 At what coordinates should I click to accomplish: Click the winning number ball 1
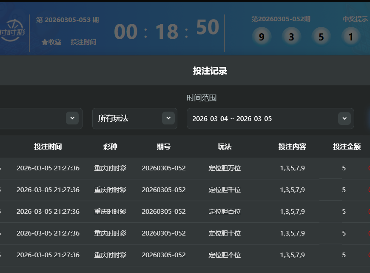(351, 37)
